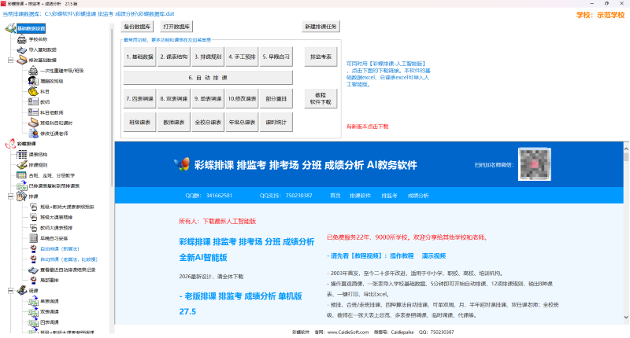This screenshot has width=630, height=338.
Task: Open 3. 排课规则 button
Action: tap(208, 57)
